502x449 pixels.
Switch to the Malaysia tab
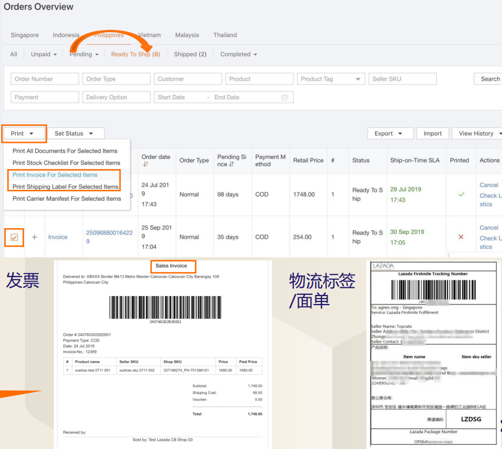tap(187, 35)
